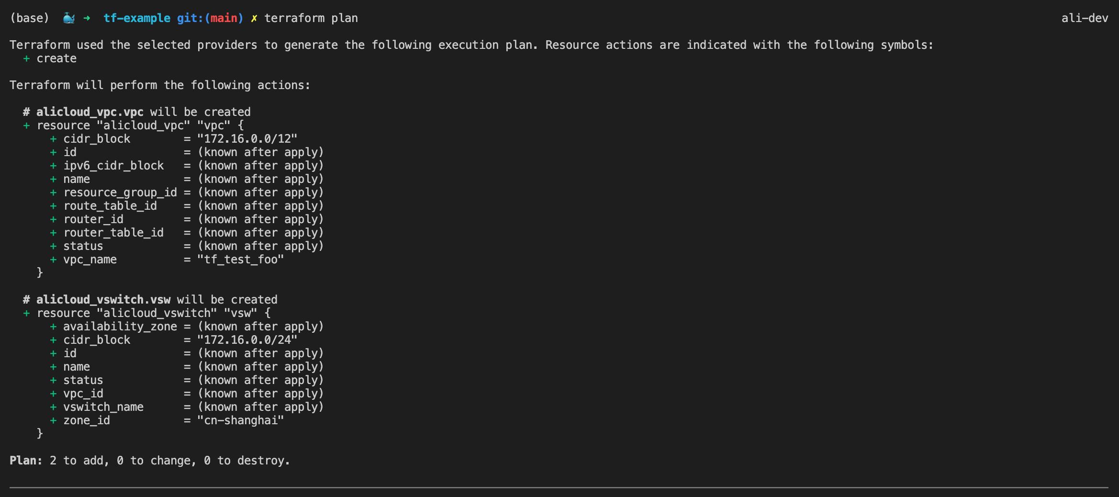Click the (base) conda environment label
Image resolution: width=1119 pixels, height=497 pixels.
pyautogui.click(x=30, y=18)
